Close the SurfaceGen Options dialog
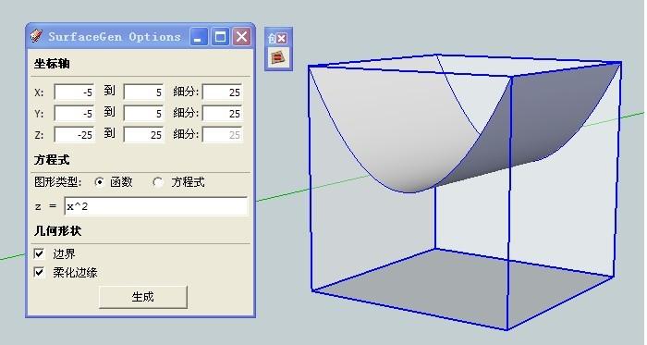647x345 pixels. [241, 37]
